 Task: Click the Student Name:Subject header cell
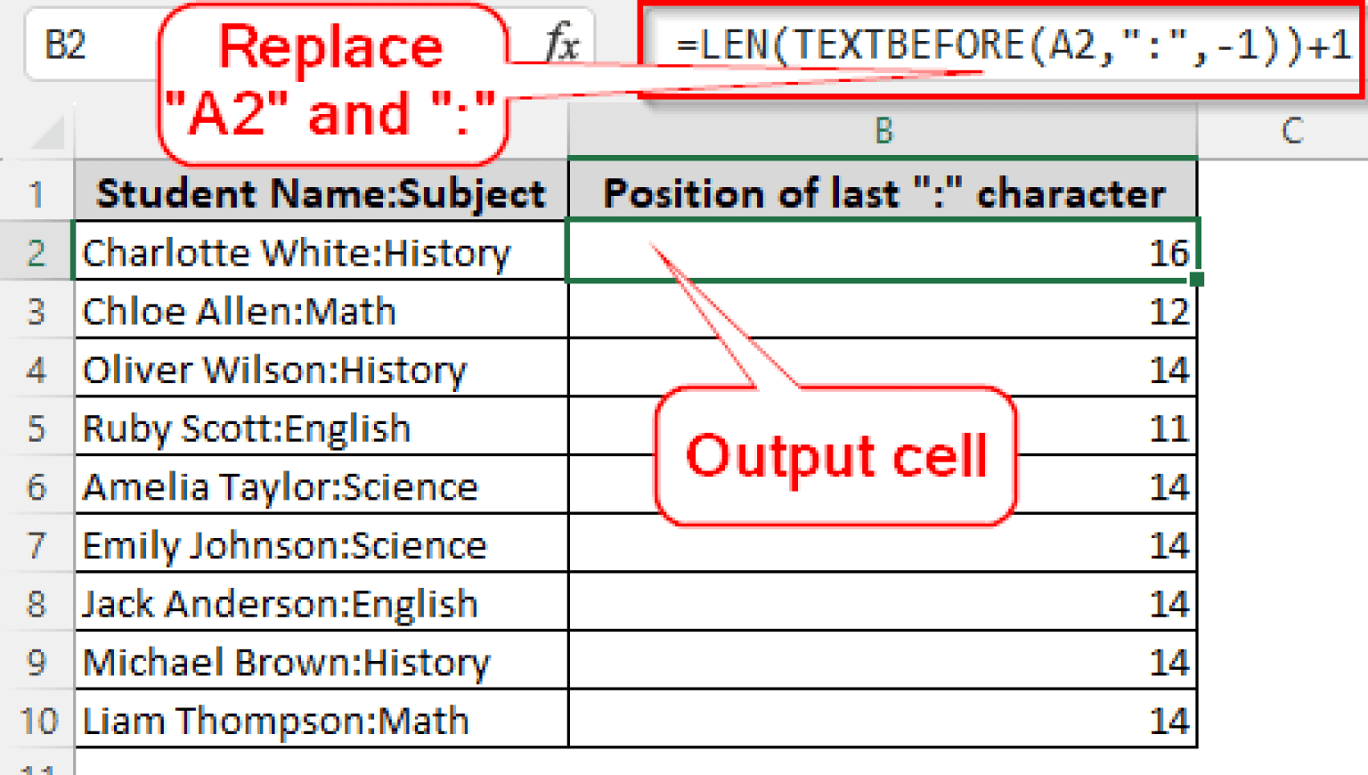point(321,192)
